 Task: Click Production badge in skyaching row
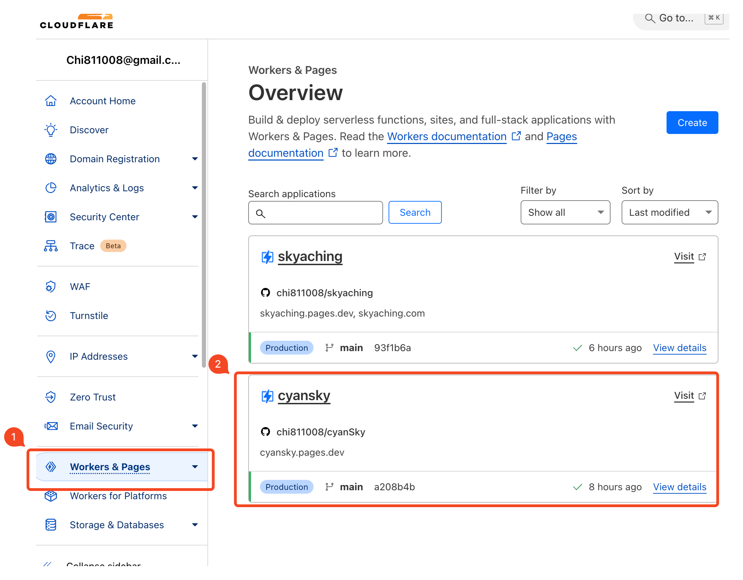(287, 348)
